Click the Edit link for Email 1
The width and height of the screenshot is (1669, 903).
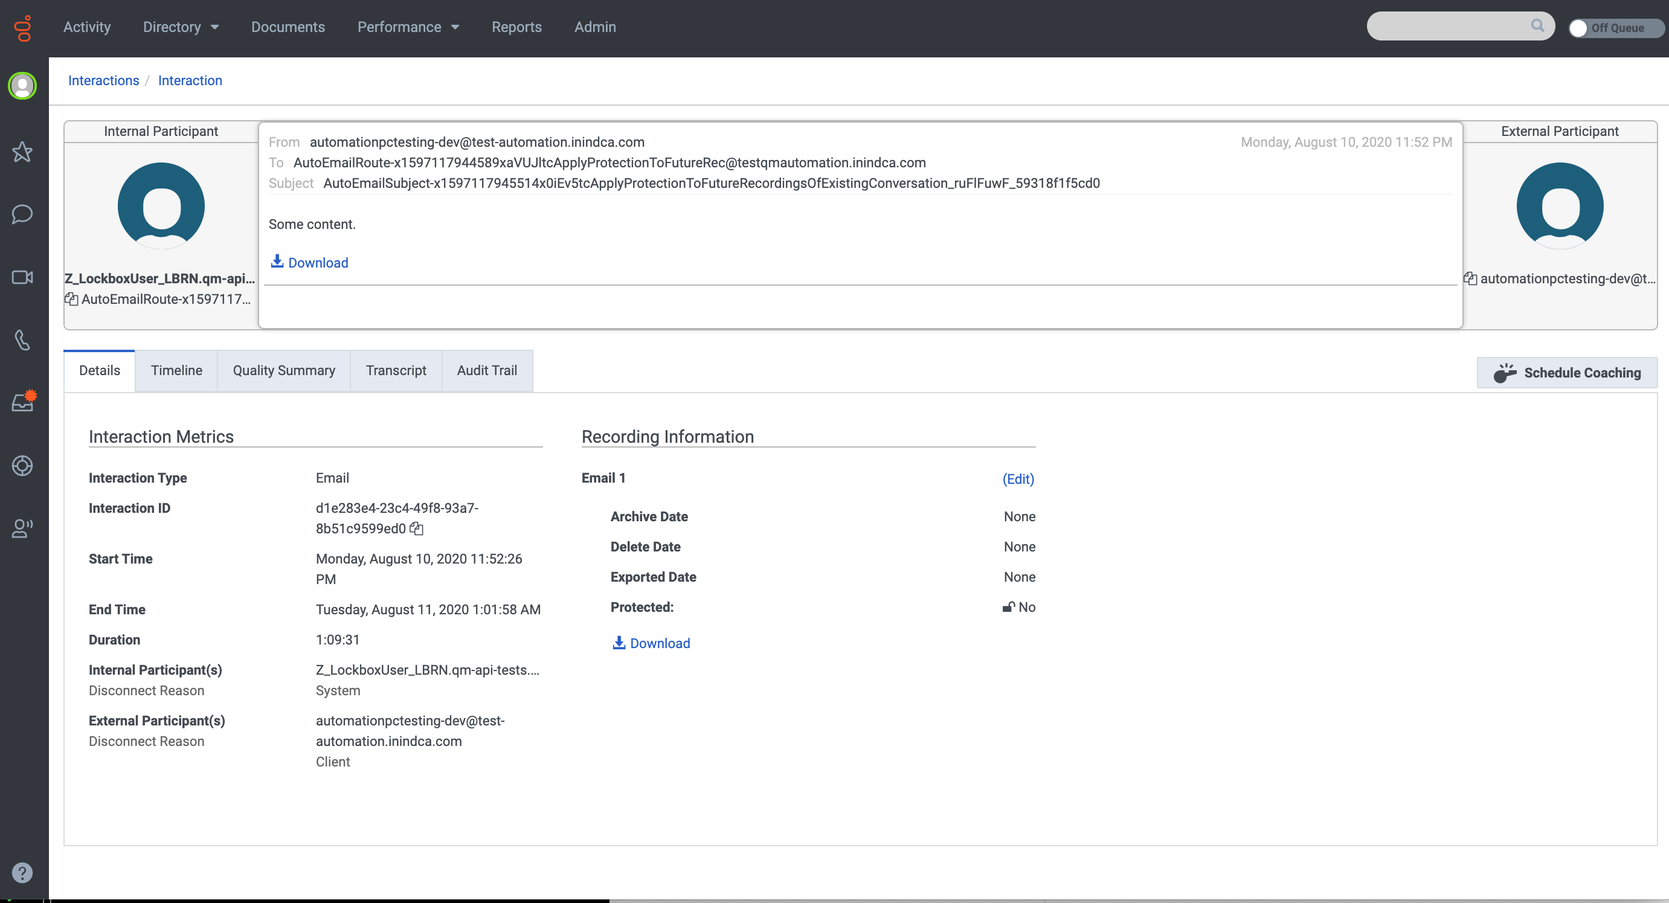pos(1017,479)
